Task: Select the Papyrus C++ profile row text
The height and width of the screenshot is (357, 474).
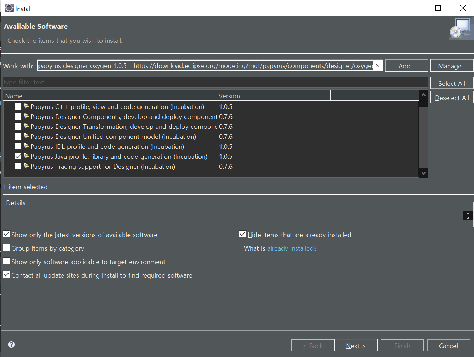Action: 117,106
